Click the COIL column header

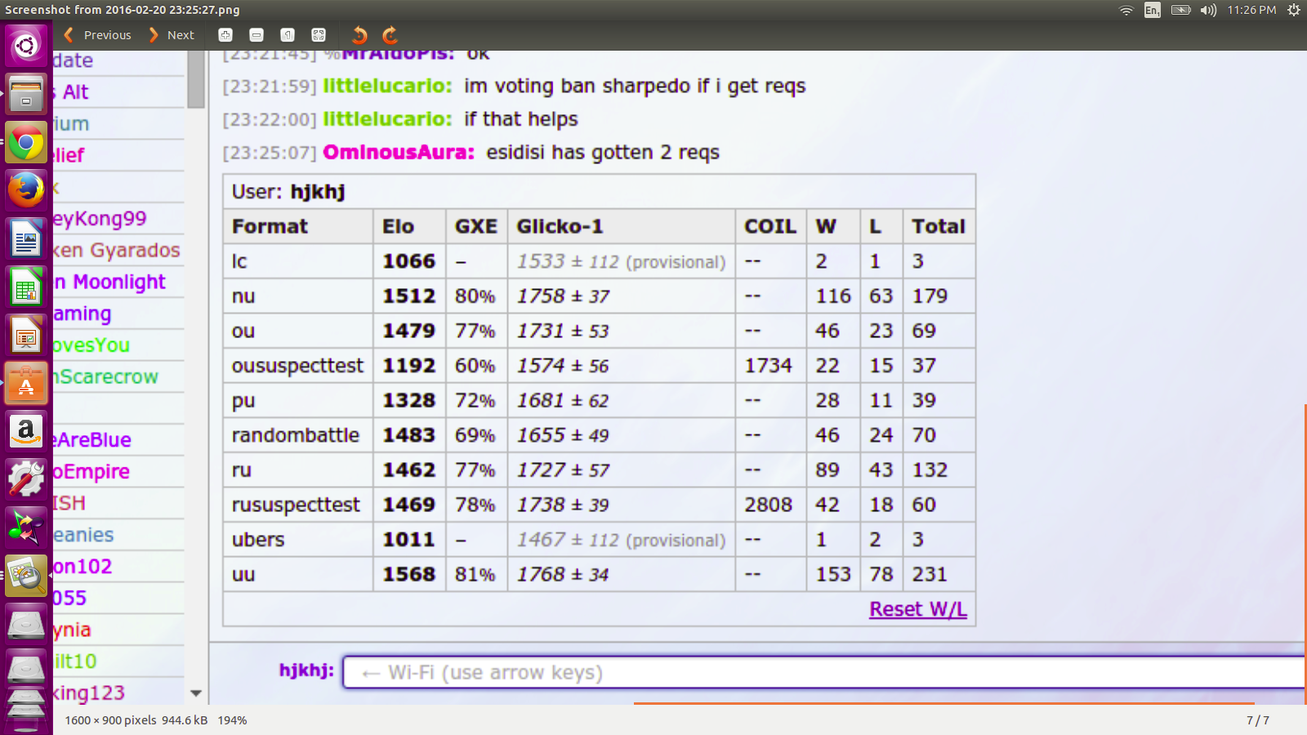pos(770,226)
